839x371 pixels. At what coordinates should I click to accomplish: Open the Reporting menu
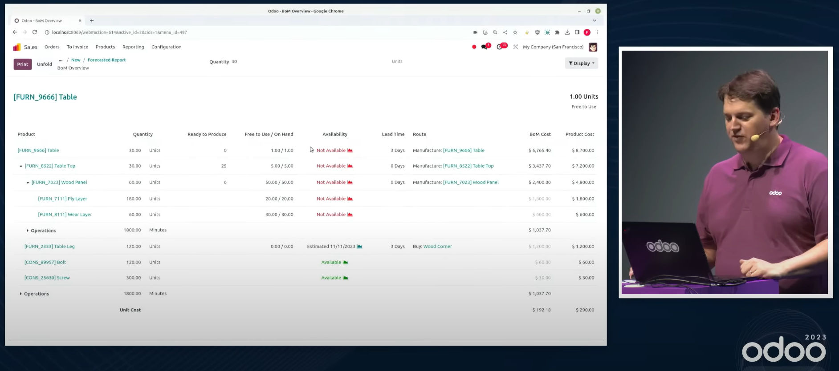click(133, 47)
